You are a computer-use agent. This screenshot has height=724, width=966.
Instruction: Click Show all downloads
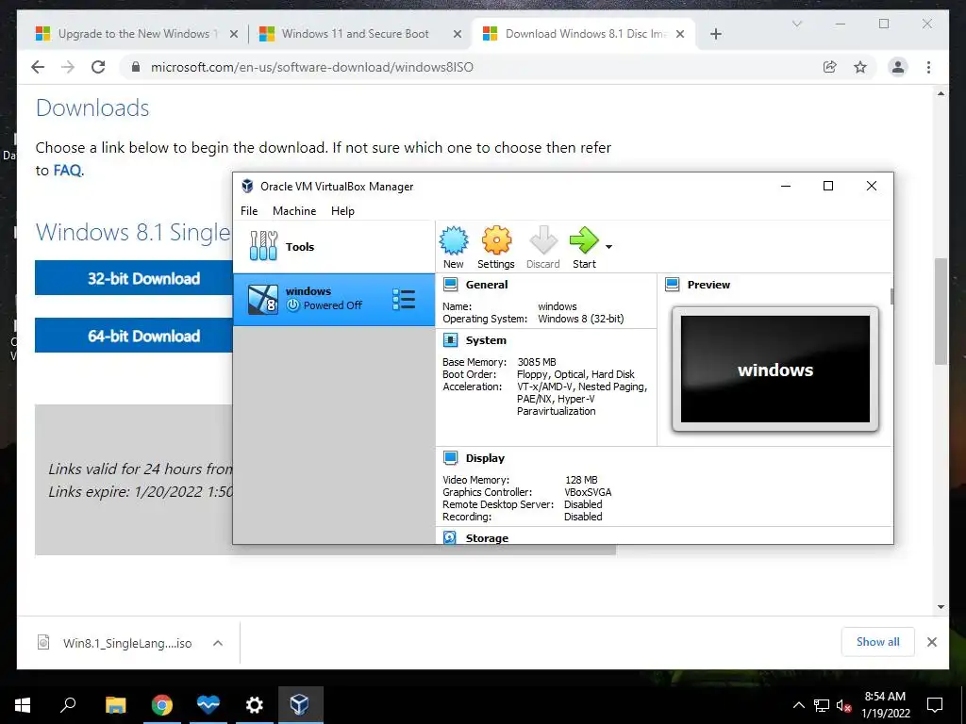(877, 641)
